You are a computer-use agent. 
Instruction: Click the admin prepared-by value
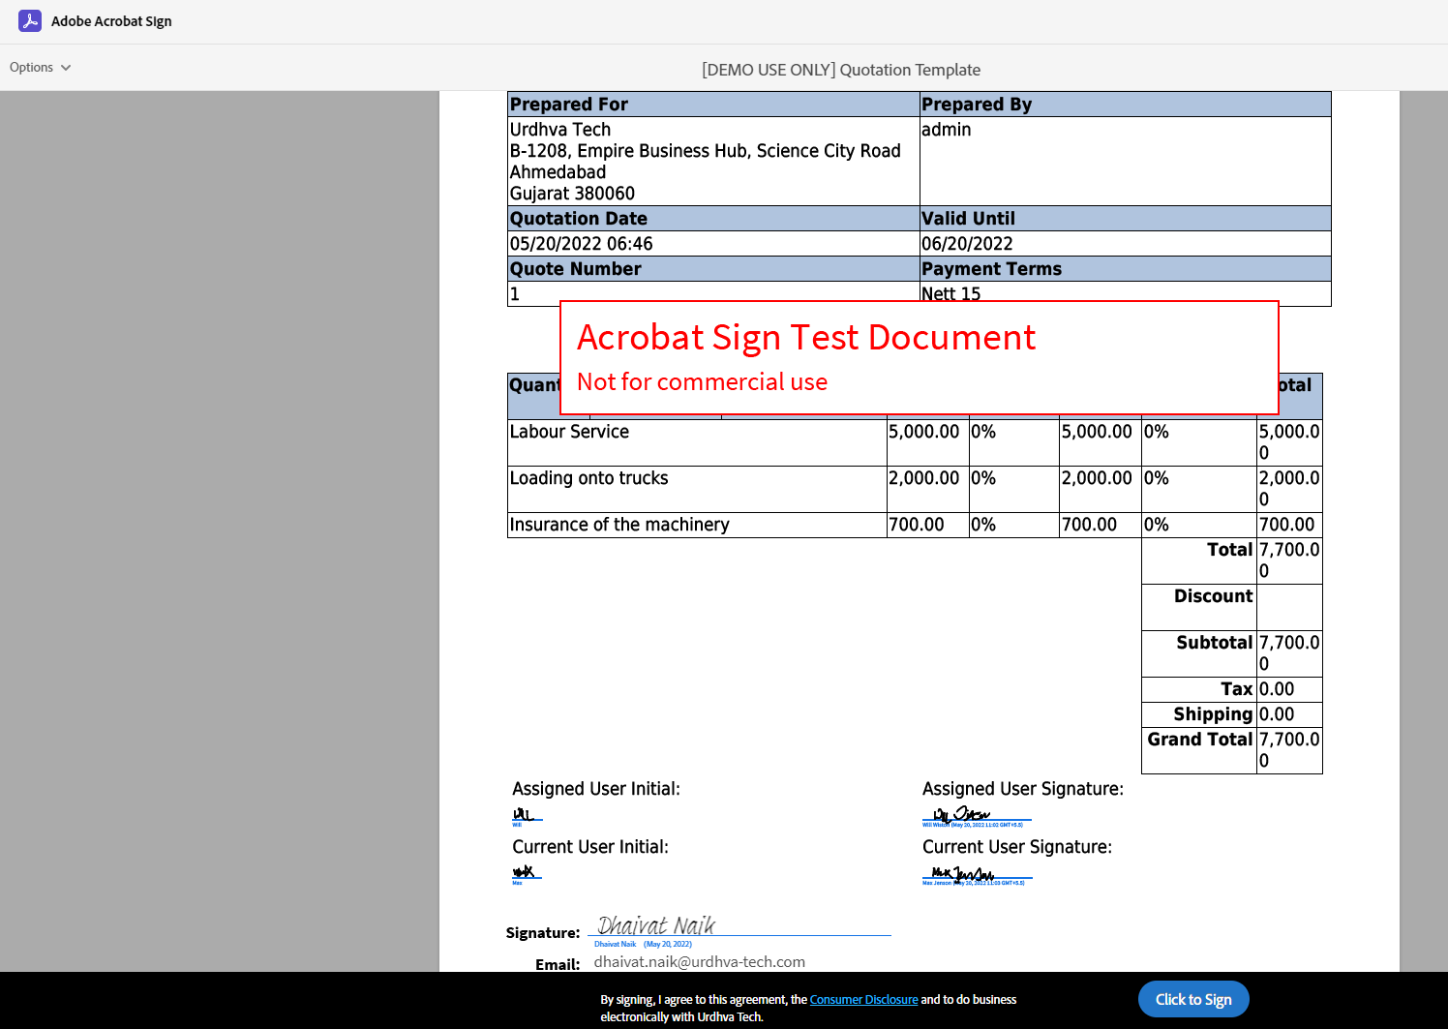946,130
